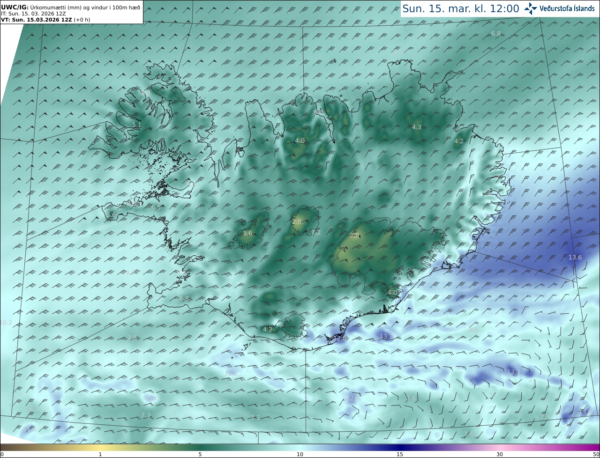The image size is (600, 458).
Task: Click the 4.3 value label
Action: [416, 127]
